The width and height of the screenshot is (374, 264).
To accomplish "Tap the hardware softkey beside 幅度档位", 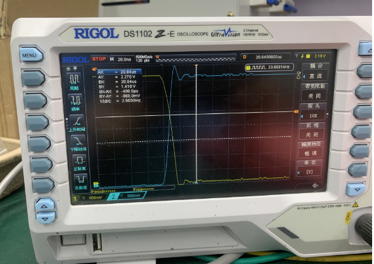I will pos(359,151).
